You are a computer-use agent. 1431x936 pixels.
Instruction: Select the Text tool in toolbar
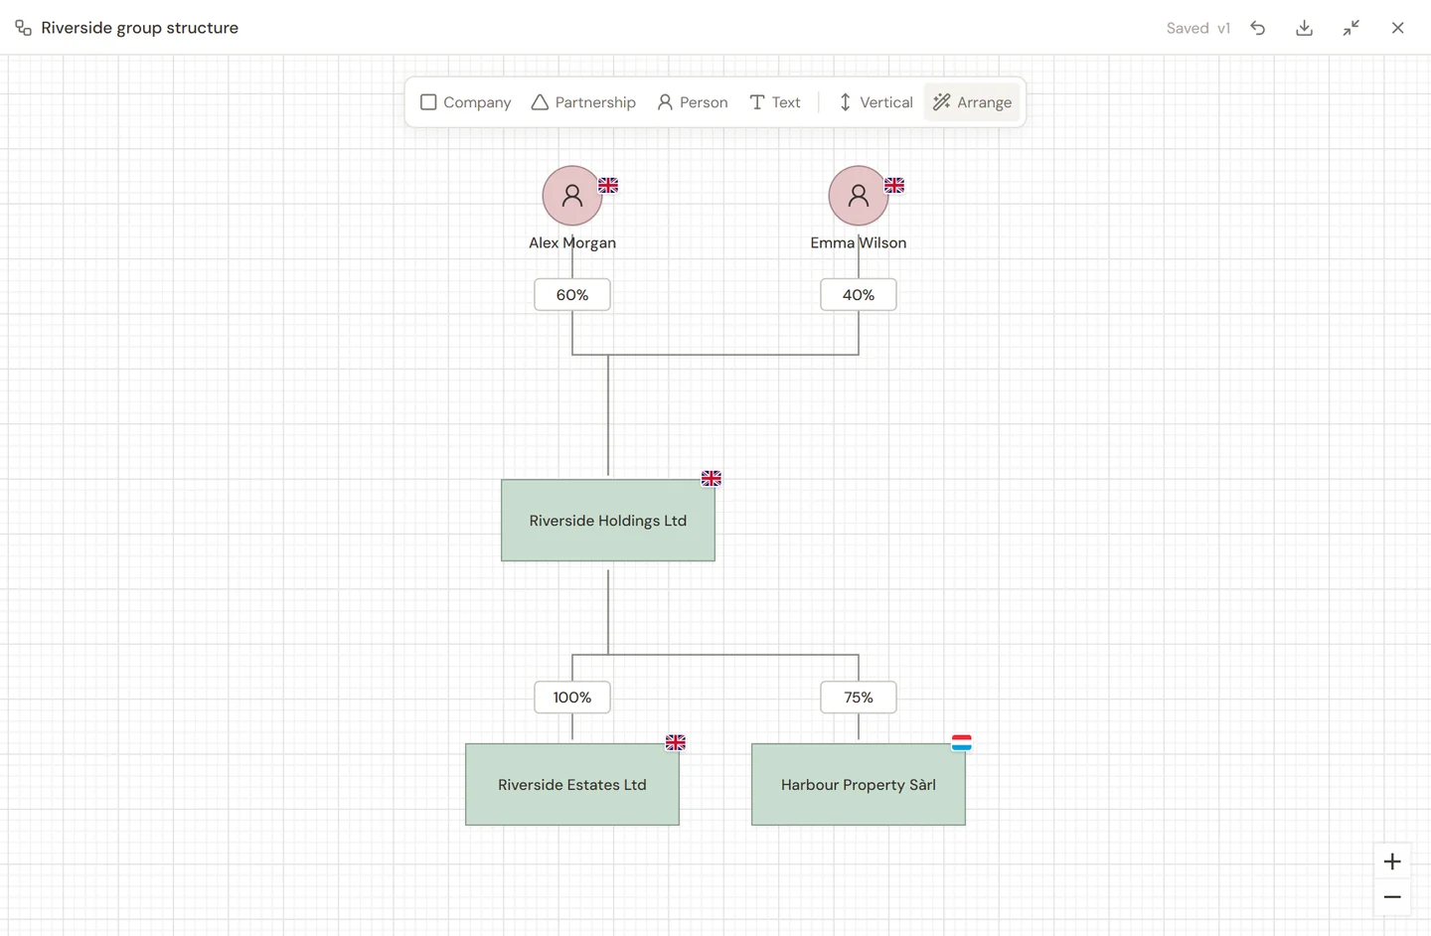774,102
